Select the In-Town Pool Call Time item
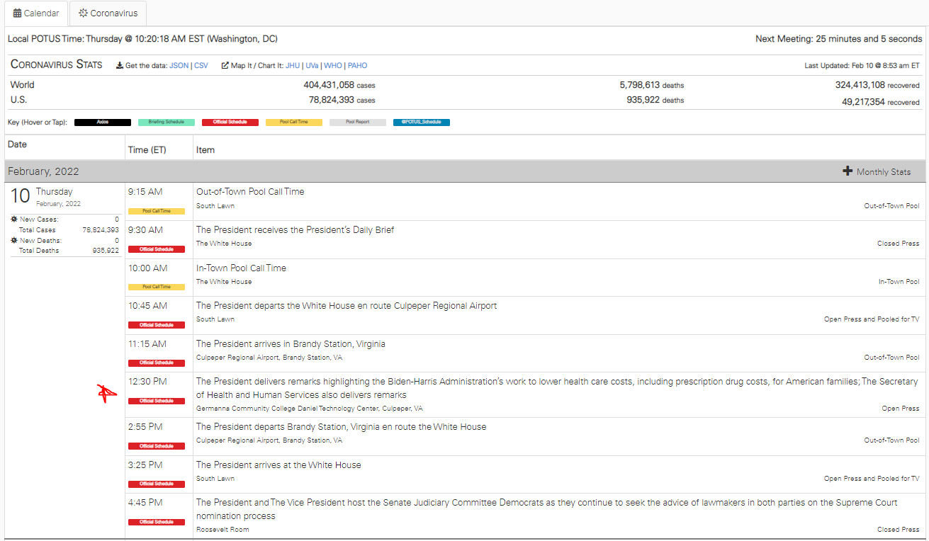 coord(241,268)
